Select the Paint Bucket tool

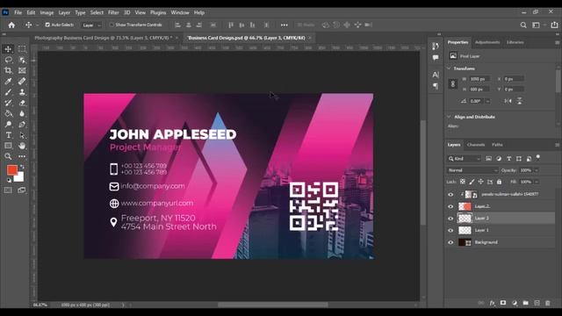tap(8, 113)
